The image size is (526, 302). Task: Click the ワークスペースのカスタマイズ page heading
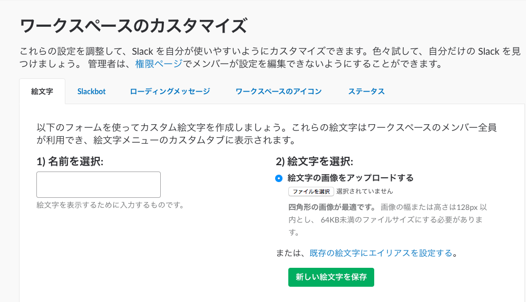tap(133, 25)
